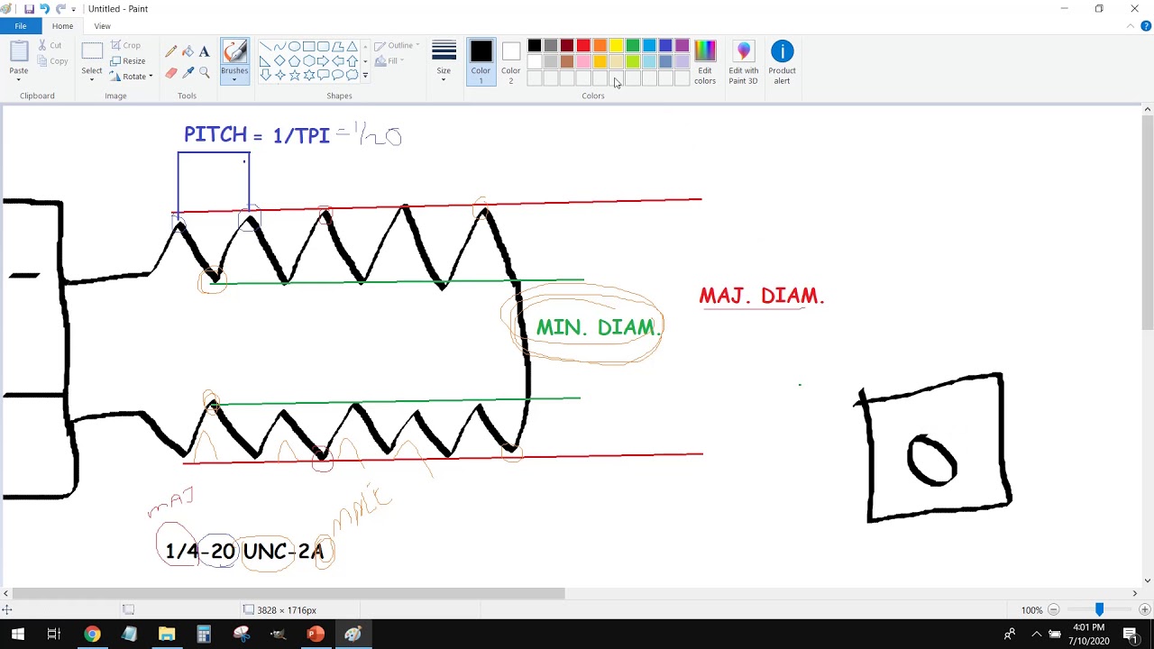Screen dimensions: 1154x649
Task: Click the Home ribbon tab
Action: [62, 26]
